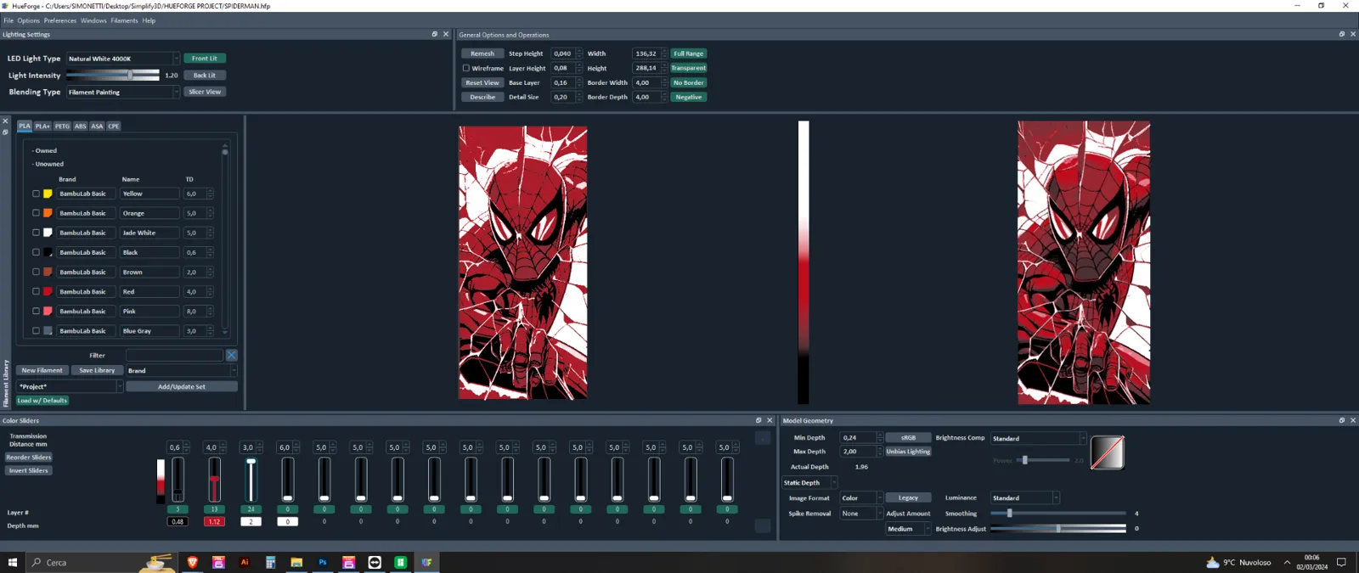1359x573 pixels.
Task: Check the Yellow filament checkbox
Action: coord(36,194)
